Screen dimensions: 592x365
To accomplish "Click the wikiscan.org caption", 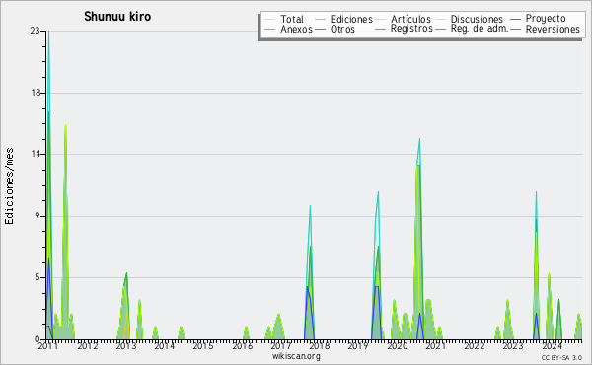I will 296,356.
